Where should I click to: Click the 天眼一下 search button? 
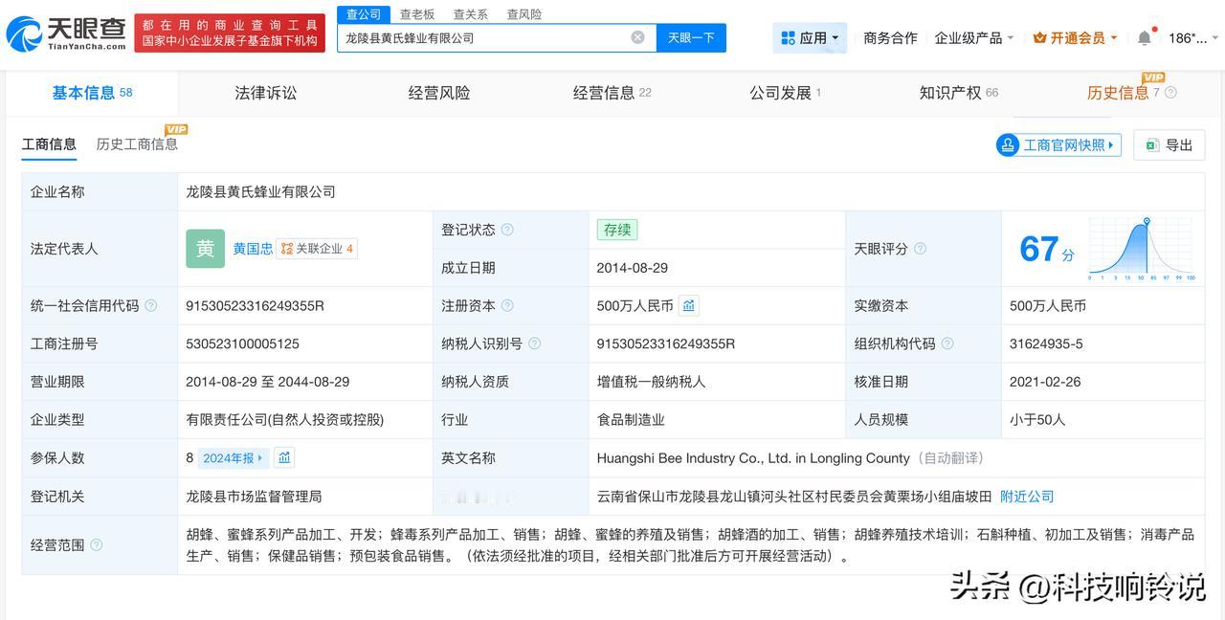690,36
